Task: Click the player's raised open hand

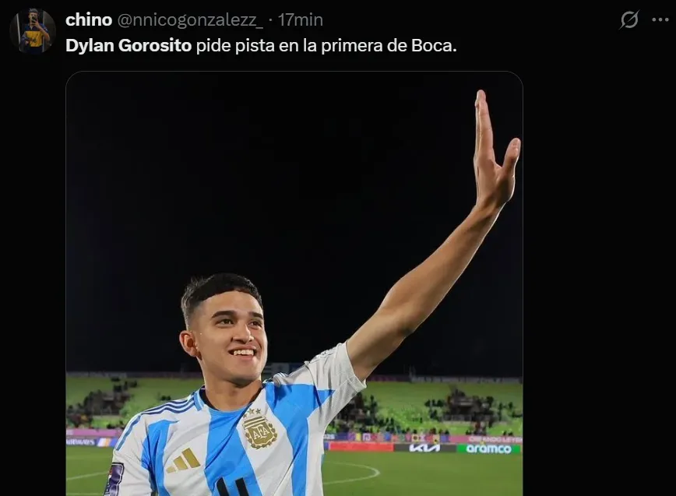Action: [495, 149]
